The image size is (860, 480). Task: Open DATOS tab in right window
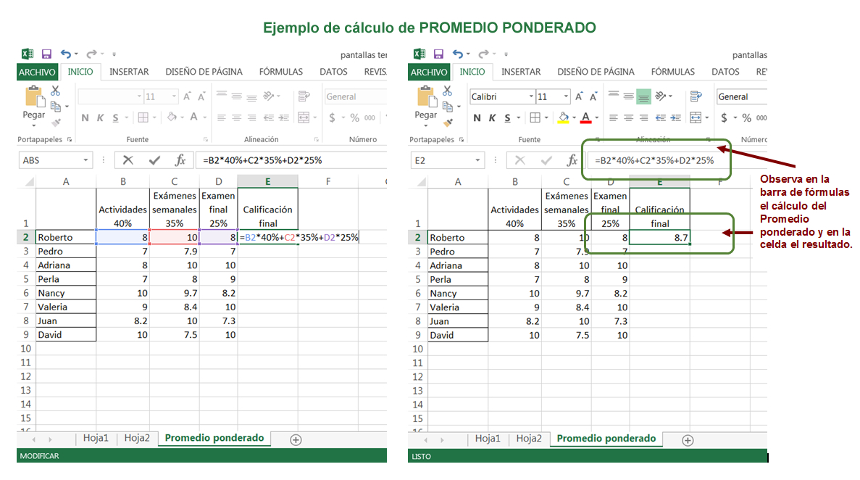click(725, 72)
